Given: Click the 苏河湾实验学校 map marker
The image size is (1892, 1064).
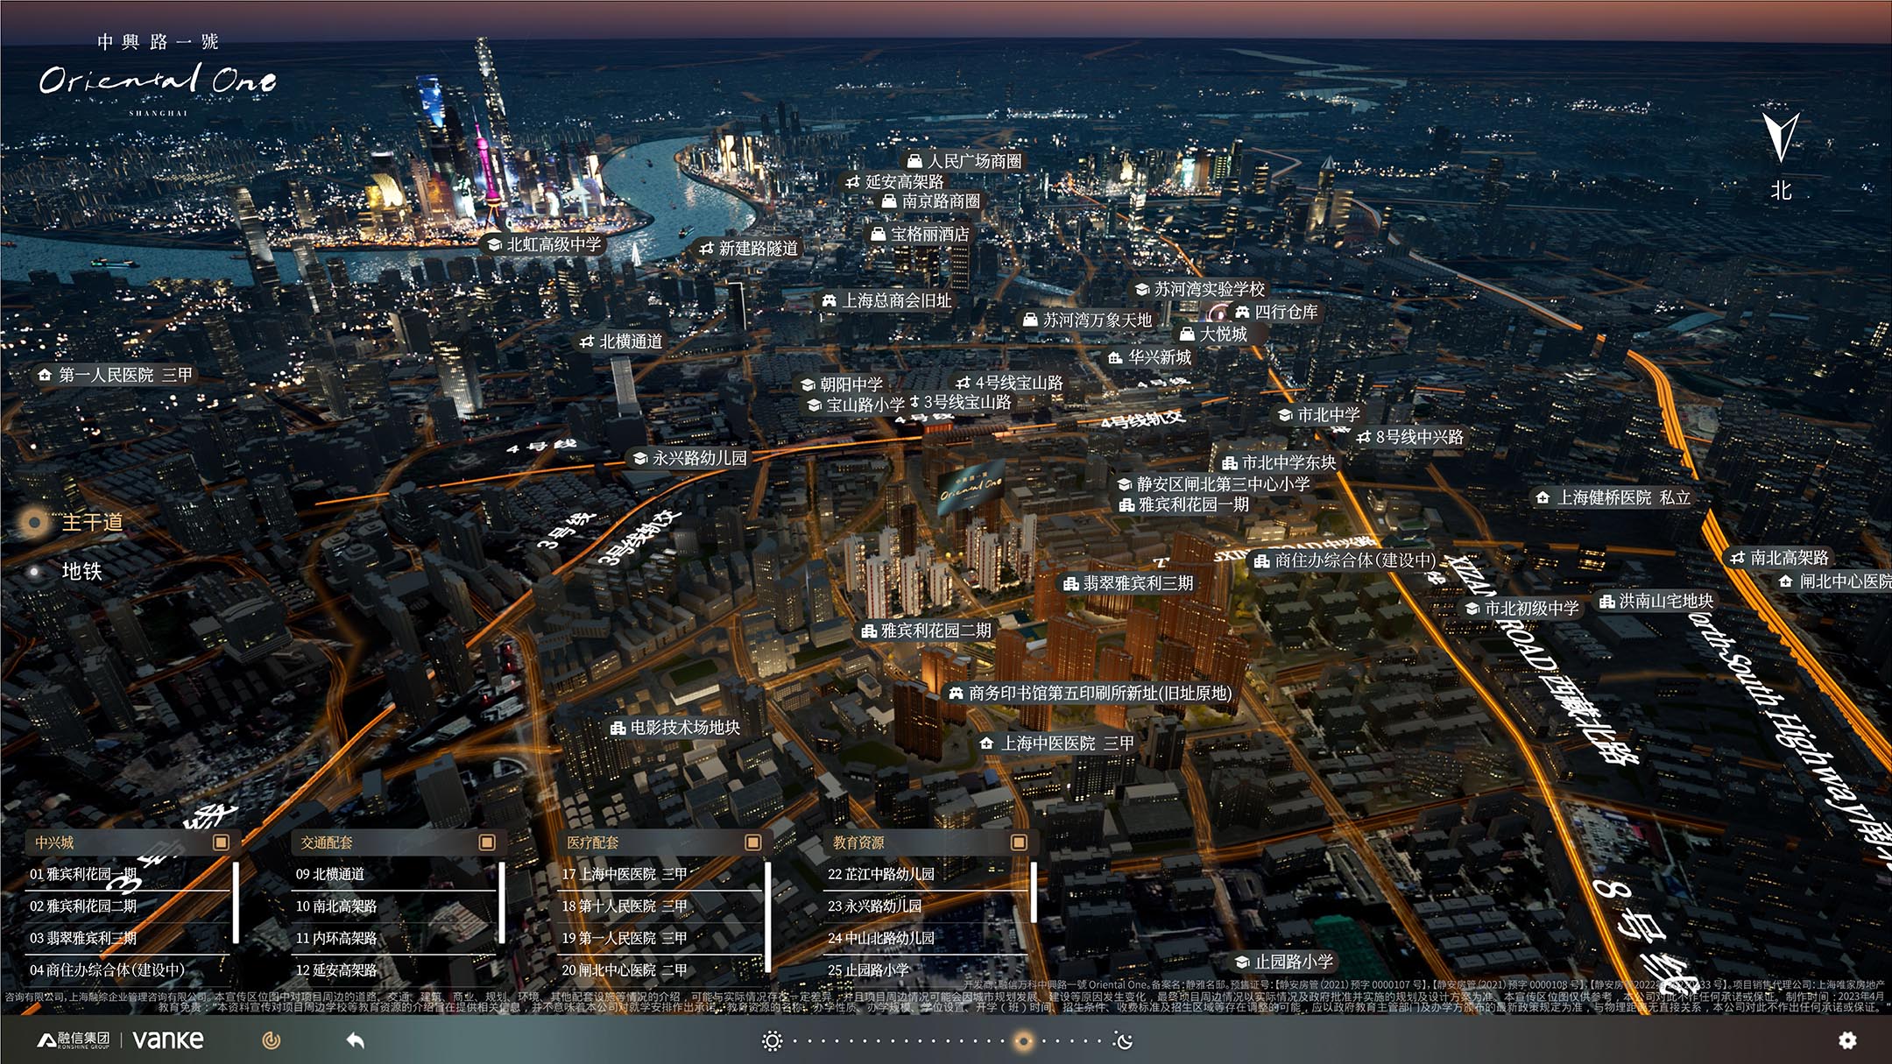Looking at the screenshot, I should coord(1200,289).
